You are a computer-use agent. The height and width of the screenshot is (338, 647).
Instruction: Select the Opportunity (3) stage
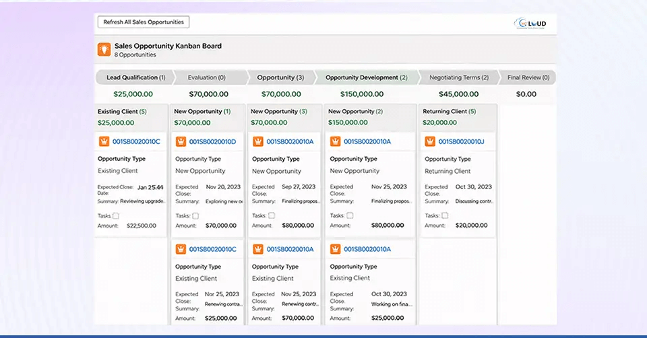pos(280,77)
